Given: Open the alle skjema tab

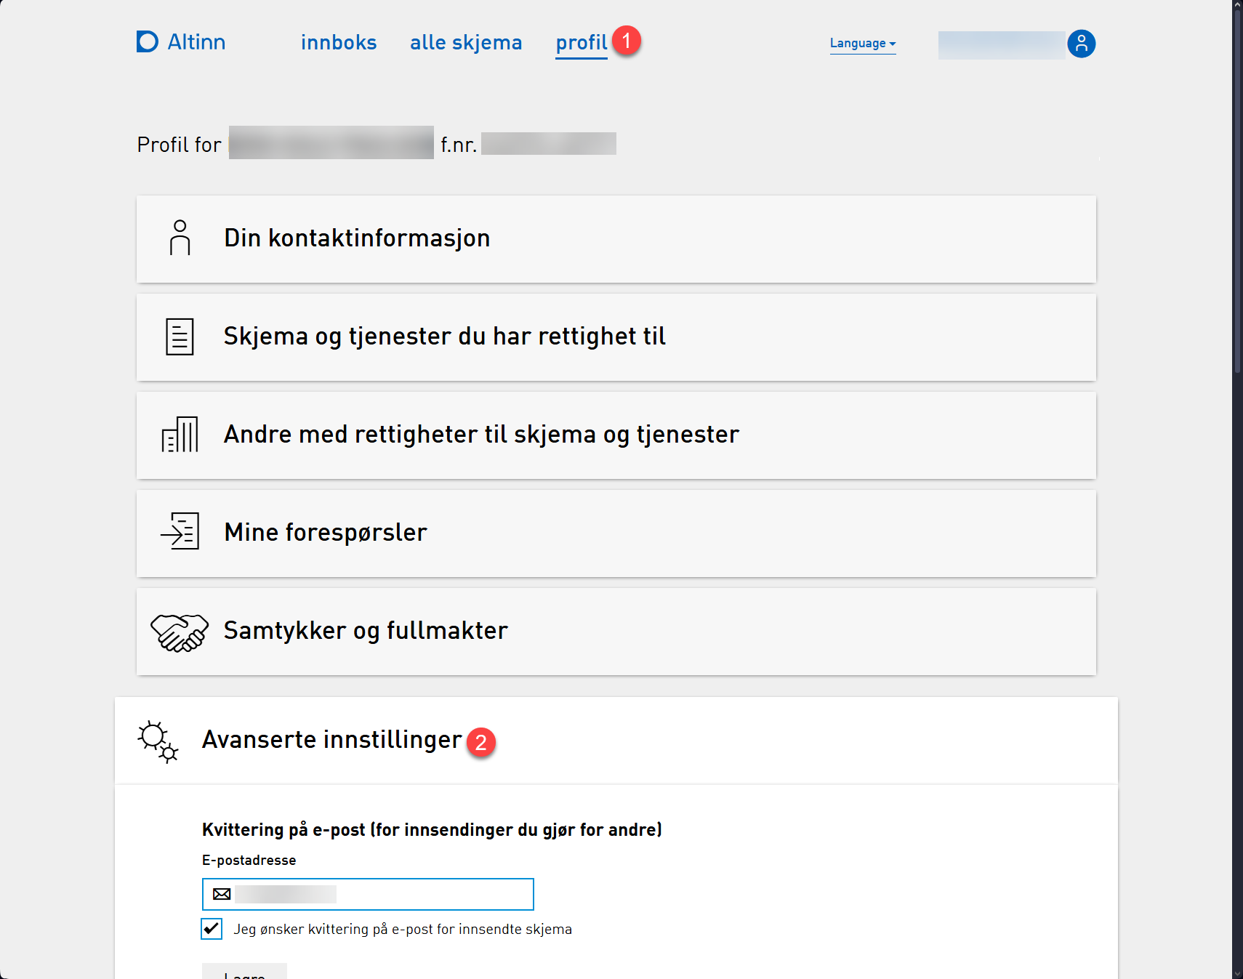Looking at the screenshot, I should click(x=465, y=43).
